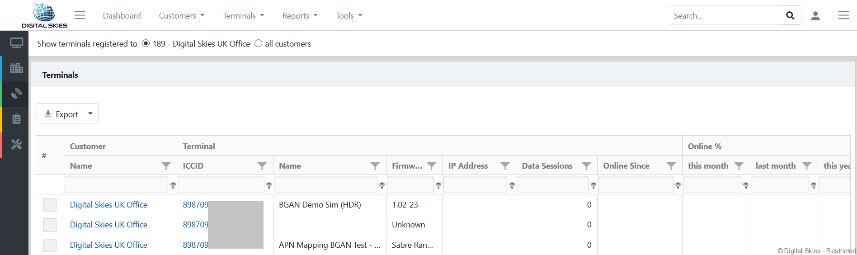
Task: Click the magnifier search button
Action: pyautogui.click(x=790, y=15)
